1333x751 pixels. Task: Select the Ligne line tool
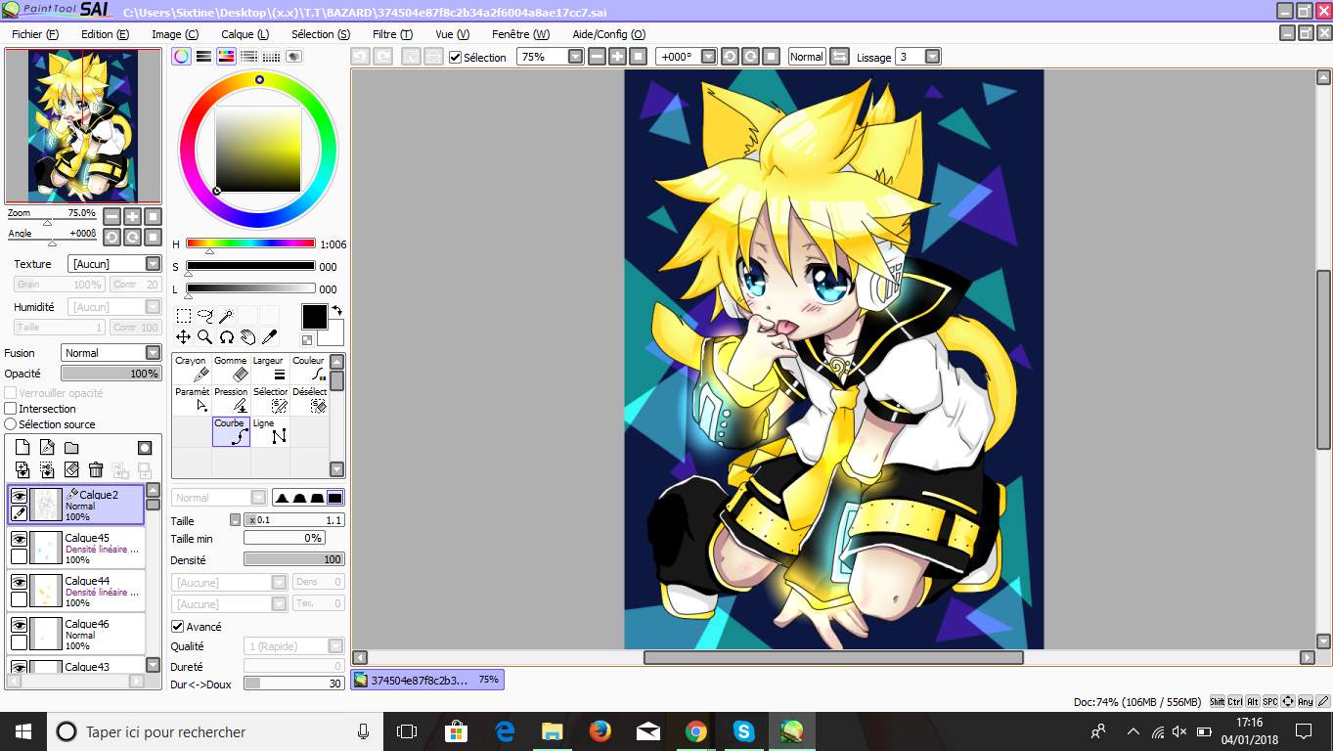pyautogui.click(x=270, y=431)
